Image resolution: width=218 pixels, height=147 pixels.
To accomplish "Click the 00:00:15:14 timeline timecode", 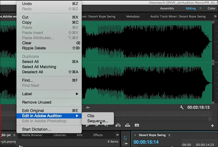I will [x=146, y=142].
